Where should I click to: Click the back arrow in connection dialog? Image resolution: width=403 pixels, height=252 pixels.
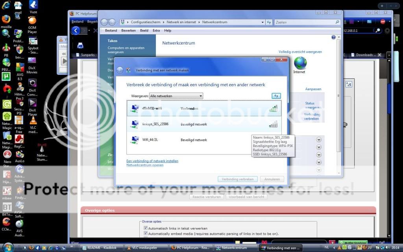120,70
